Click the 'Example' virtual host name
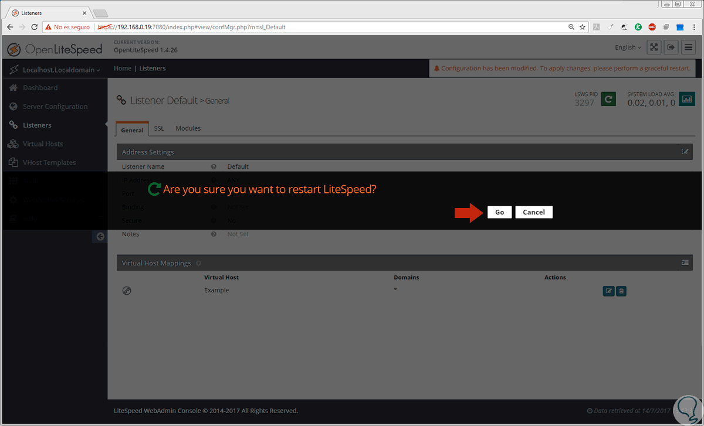This screenshot has height=426, width=704. 216,291
